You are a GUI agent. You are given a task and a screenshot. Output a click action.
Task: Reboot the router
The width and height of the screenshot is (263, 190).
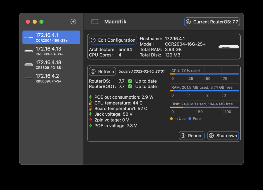(192, 136)
